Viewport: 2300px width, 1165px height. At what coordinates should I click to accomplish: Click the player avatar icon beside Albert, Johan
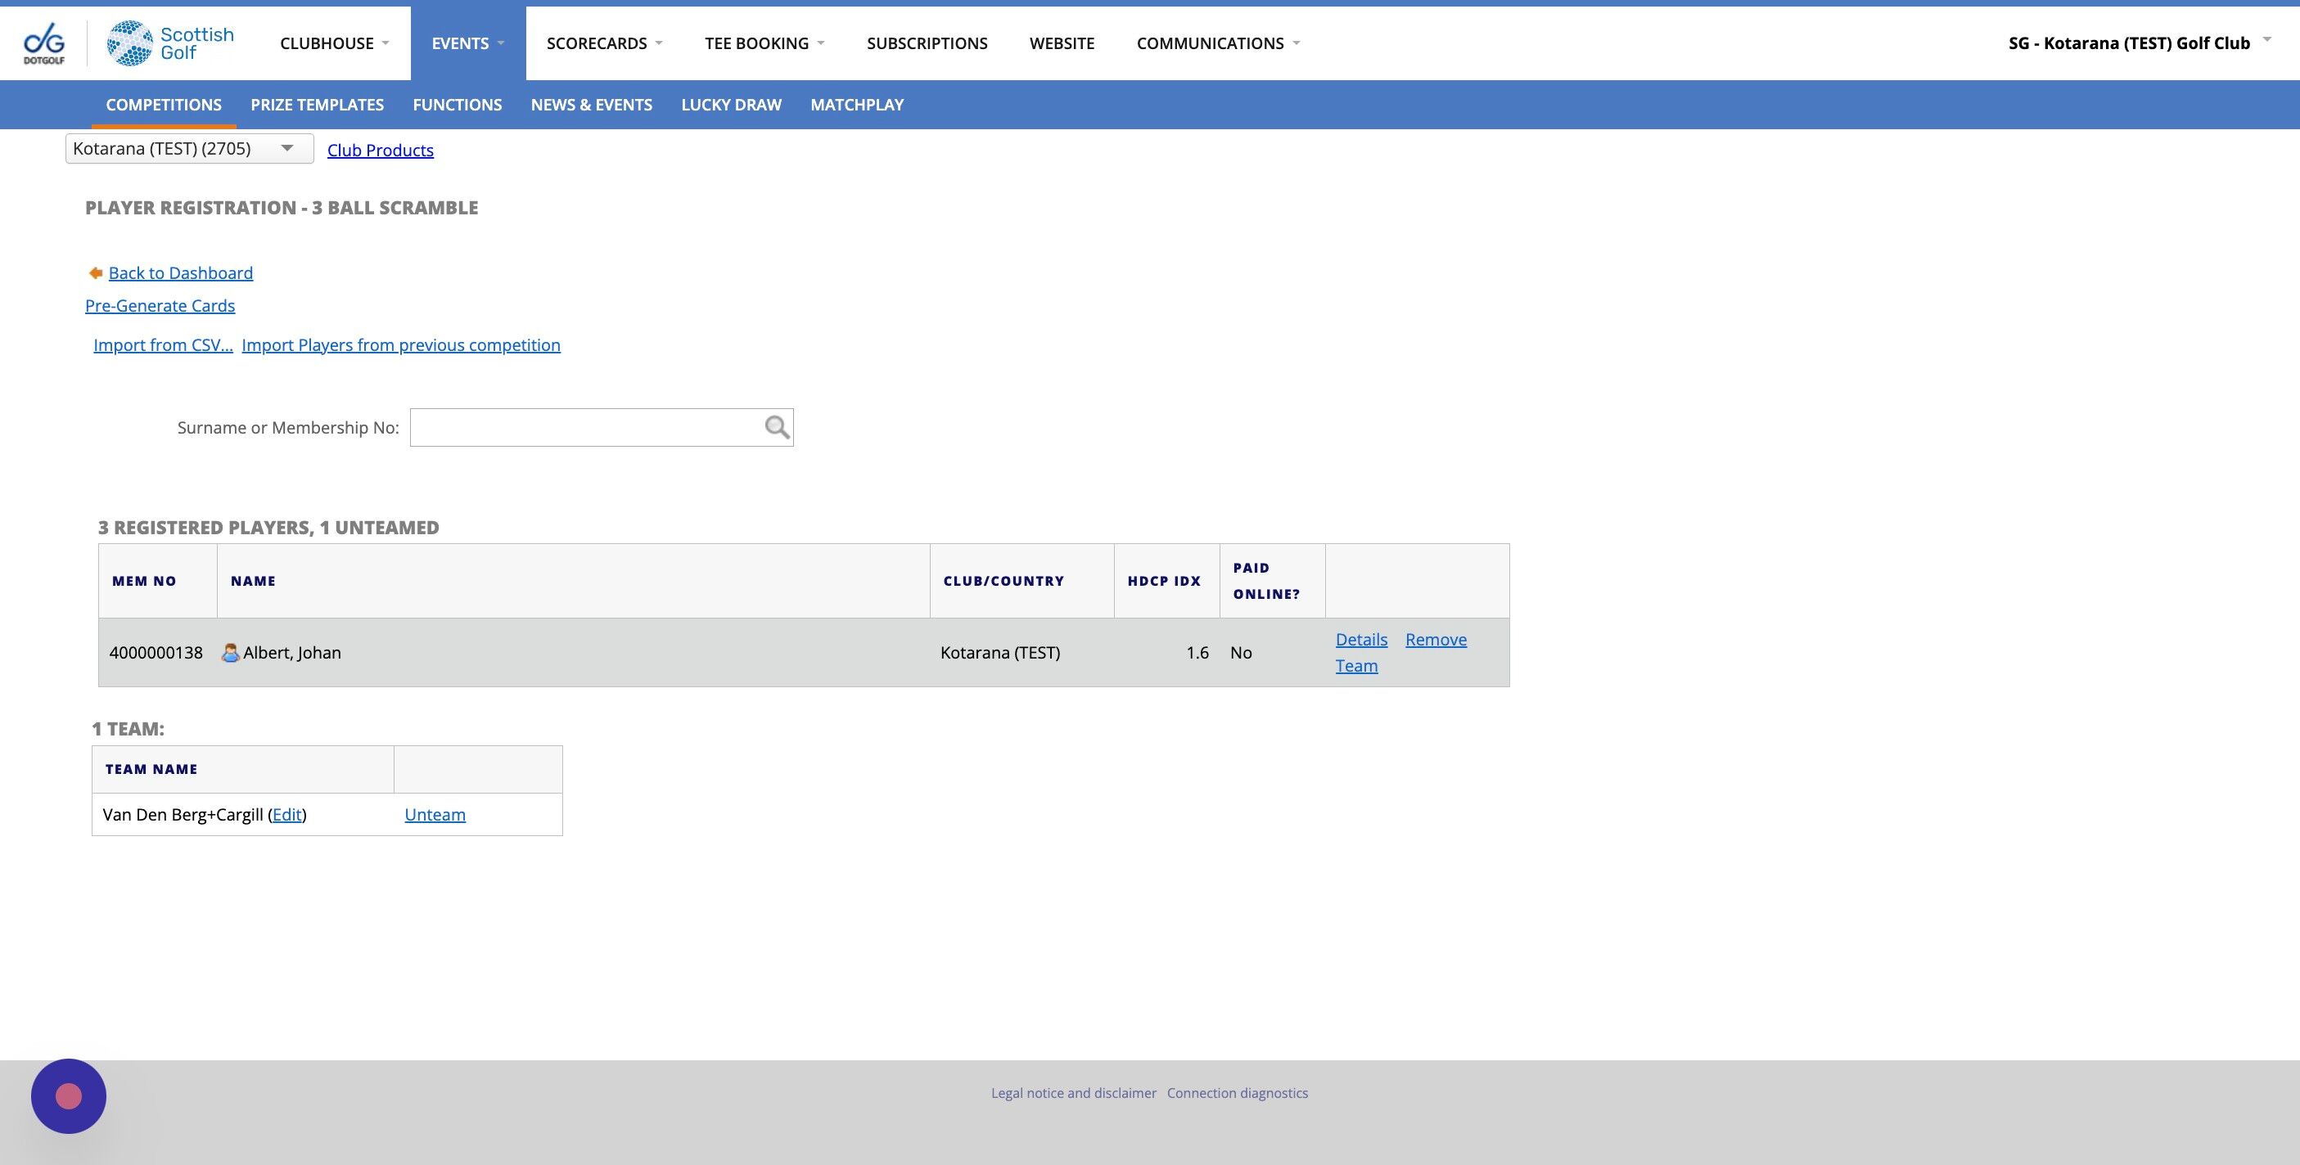pos(230,653)
